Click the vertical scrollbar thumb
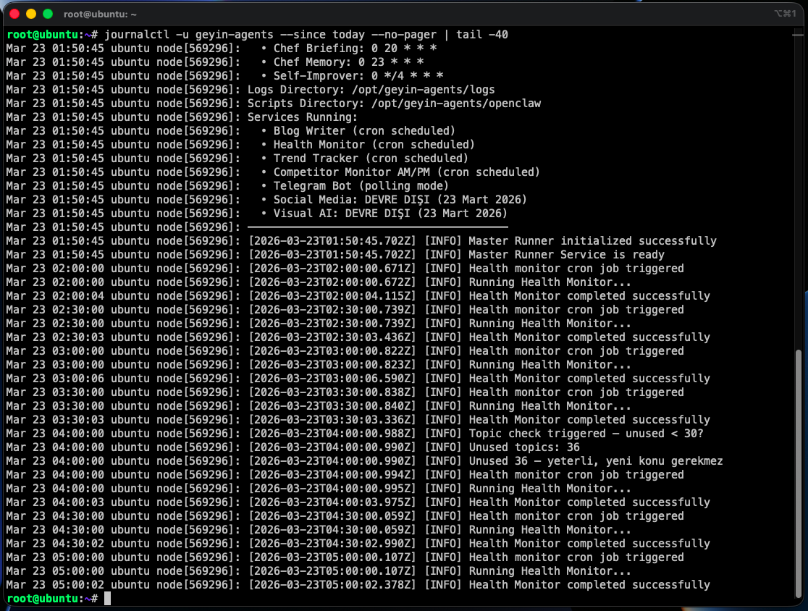The height and width of the screenshot is (611, 808). (798, 473)
